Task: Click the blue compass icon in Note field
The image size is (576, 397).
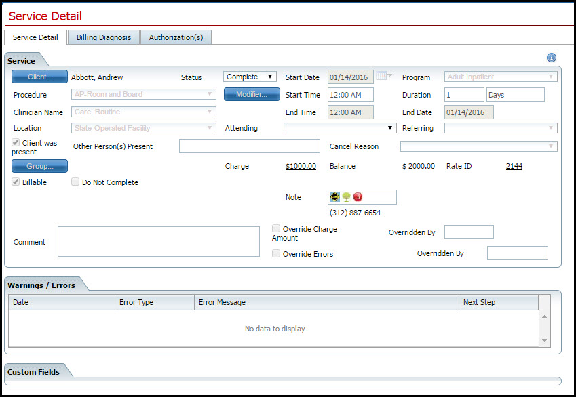Action: [334, 196]
